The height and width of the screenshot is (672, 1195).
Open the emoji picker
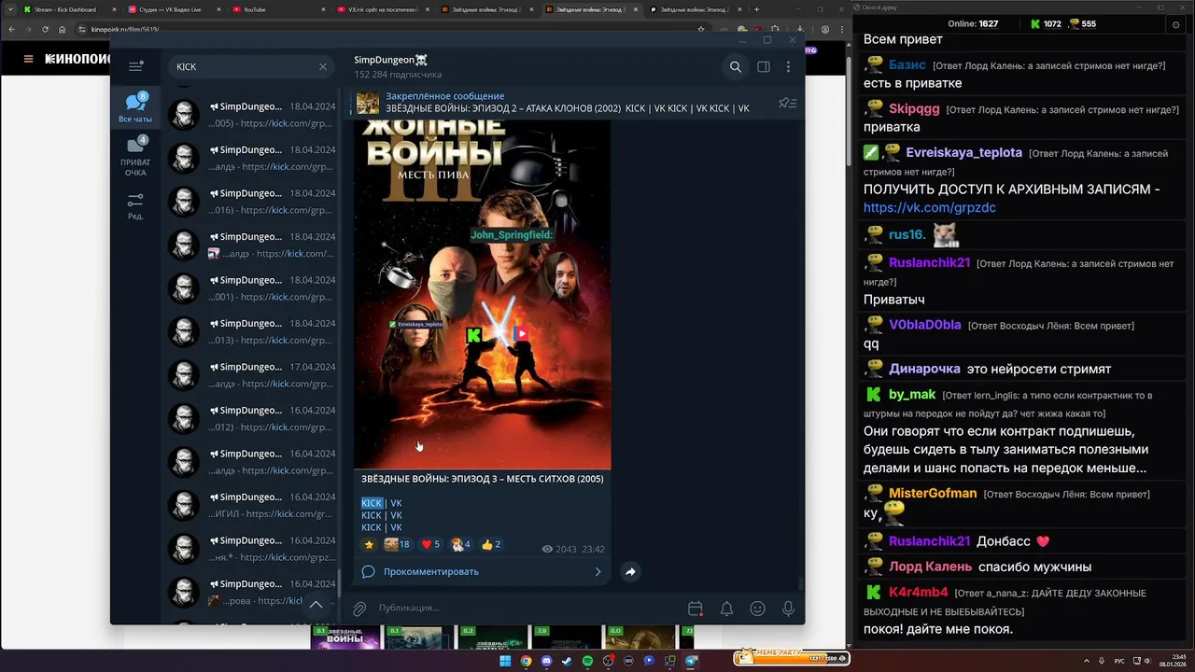point(757,609)
